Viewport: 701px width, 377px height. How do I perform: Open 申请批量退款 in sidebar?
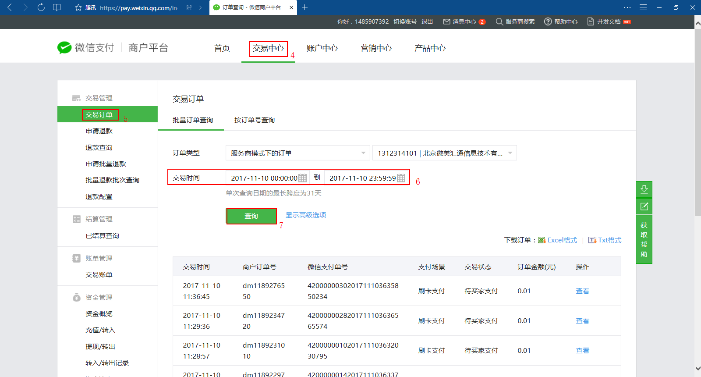(x=106, y=164)
